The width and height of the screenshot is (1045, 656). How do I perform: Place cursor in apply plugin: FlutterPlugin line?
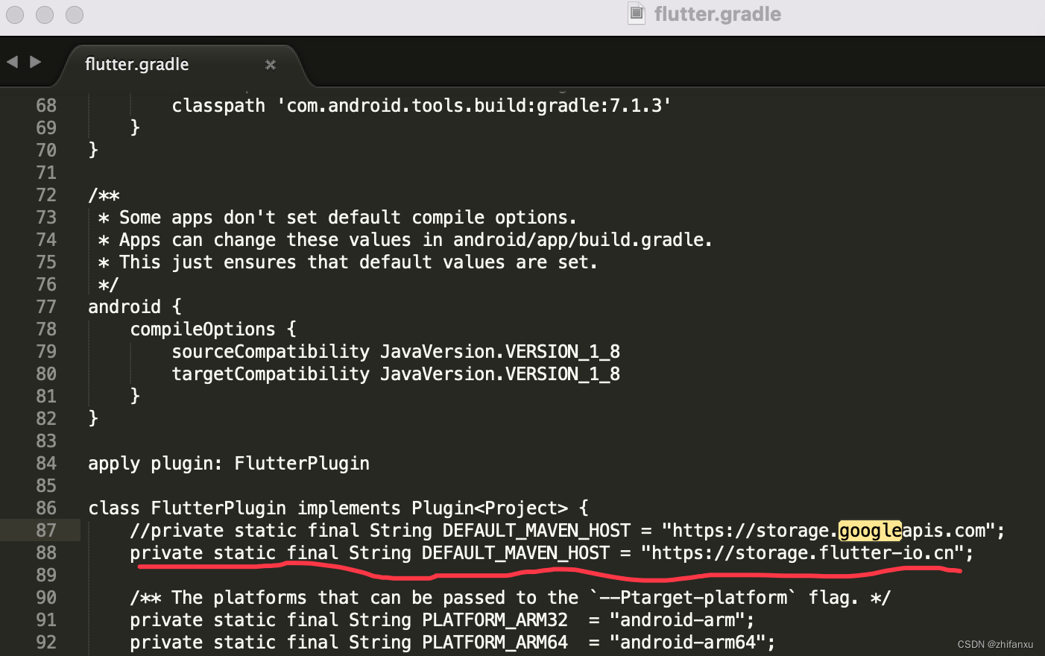(229, 463)
